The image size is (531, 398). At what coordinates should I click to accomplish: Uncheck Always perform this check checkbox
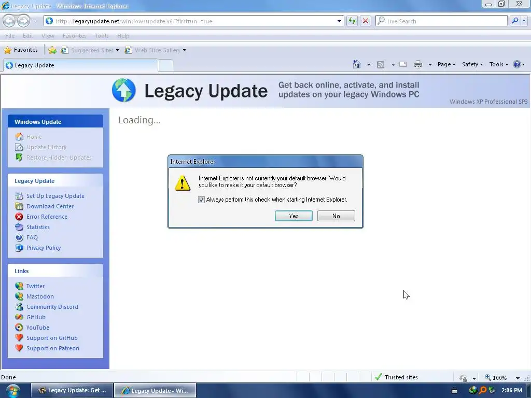(x=201, y=200)
